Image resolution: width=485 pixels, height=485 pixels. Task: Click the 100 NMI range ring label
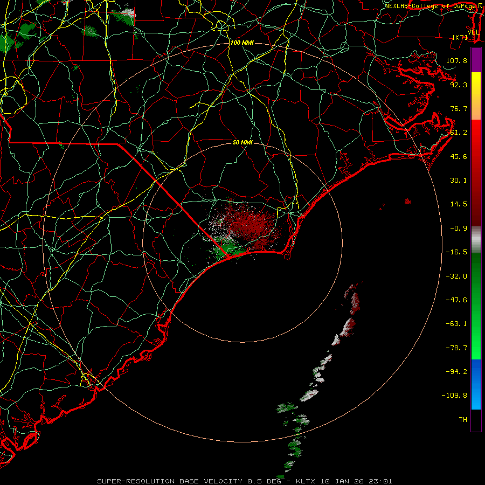point(242,43)
